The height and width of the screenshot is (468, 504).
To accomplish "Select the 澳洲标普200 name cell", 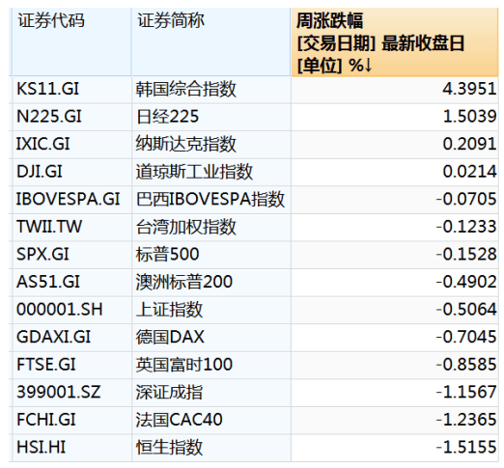I will [x=211, y=283].
